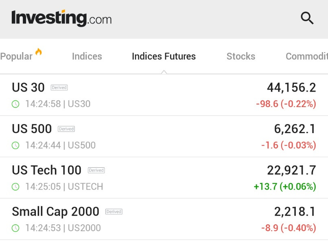Click the clock icon in US Tech 100 row

click(15, 186)
